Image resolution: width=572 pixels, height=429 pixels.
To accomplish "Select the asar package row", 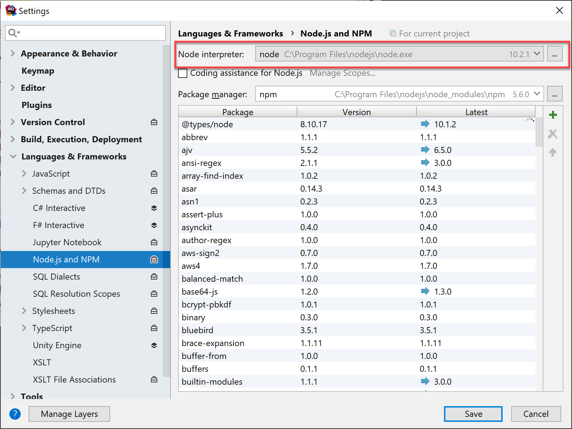I will (x=357, y=188).
